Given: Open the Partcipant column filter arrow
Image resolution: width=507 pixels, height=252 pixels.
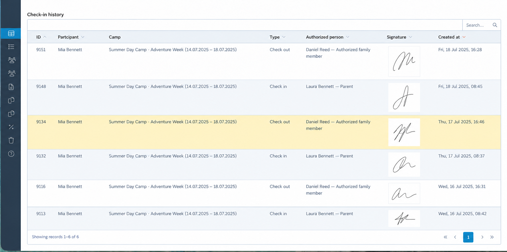Looking at the screenshot, I should [83, 37].
